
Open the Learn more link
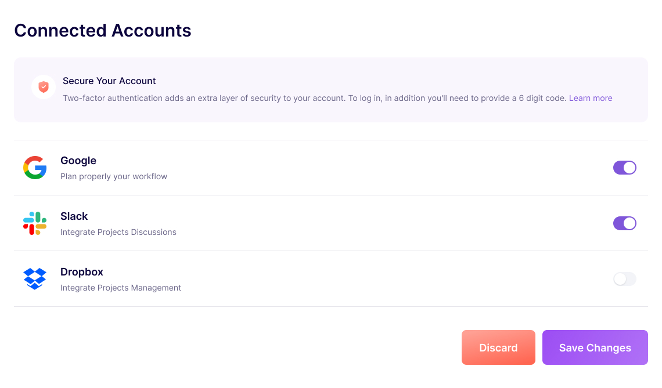pyautogui.click(x=591, y=98)
